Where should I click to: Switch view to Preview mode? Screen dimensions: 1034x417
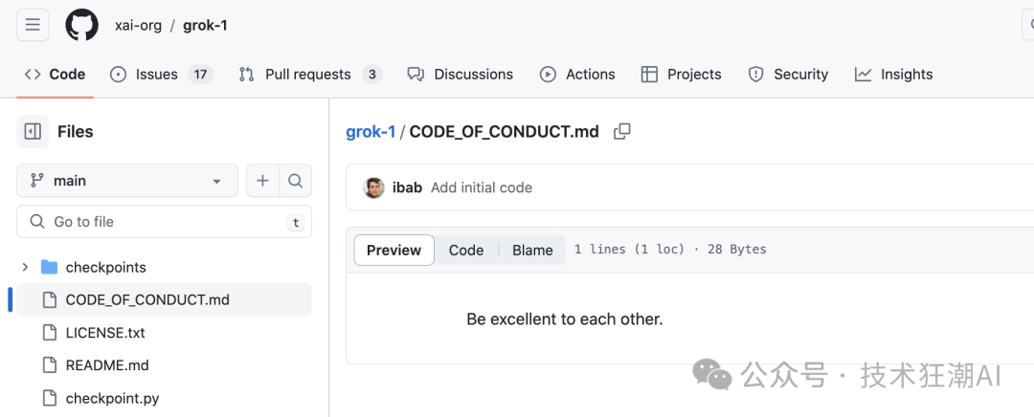(393, 251)
